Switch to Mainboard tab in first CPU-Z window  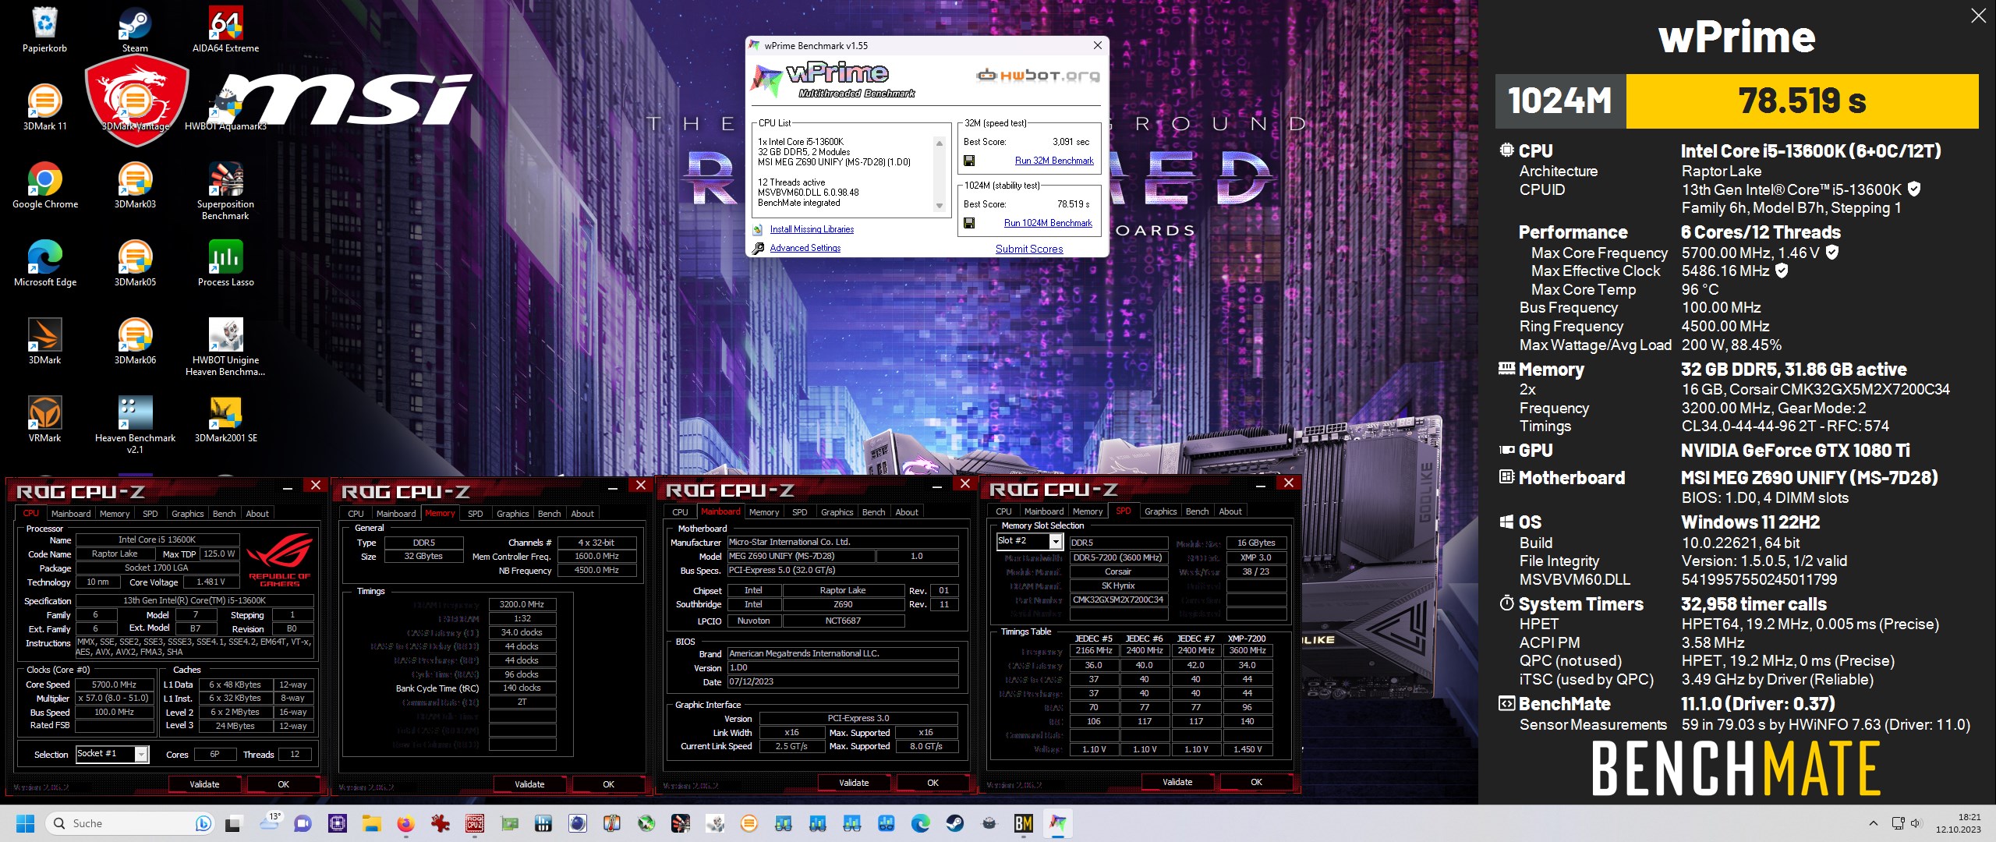(71, 514)
